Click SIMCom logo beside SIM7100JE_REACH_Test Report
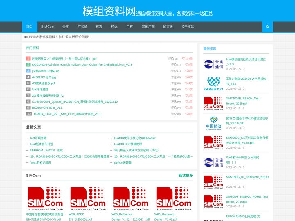This screenshot has width=295, height=221. coord(213,104)
